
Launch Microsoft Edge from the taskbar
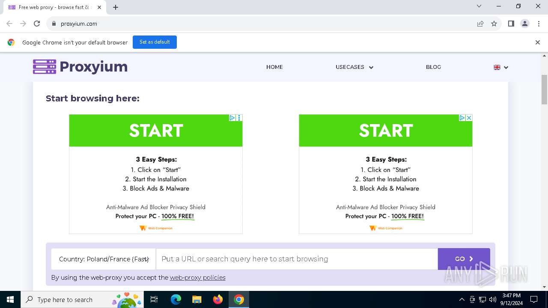pyautogui.click(x=176, y=299)
